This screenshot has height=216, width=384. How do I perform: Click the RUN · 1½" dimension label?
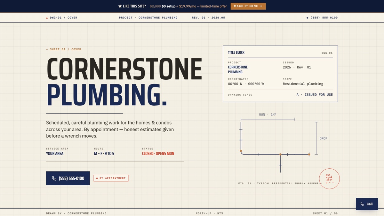click(x=268, y=115)
